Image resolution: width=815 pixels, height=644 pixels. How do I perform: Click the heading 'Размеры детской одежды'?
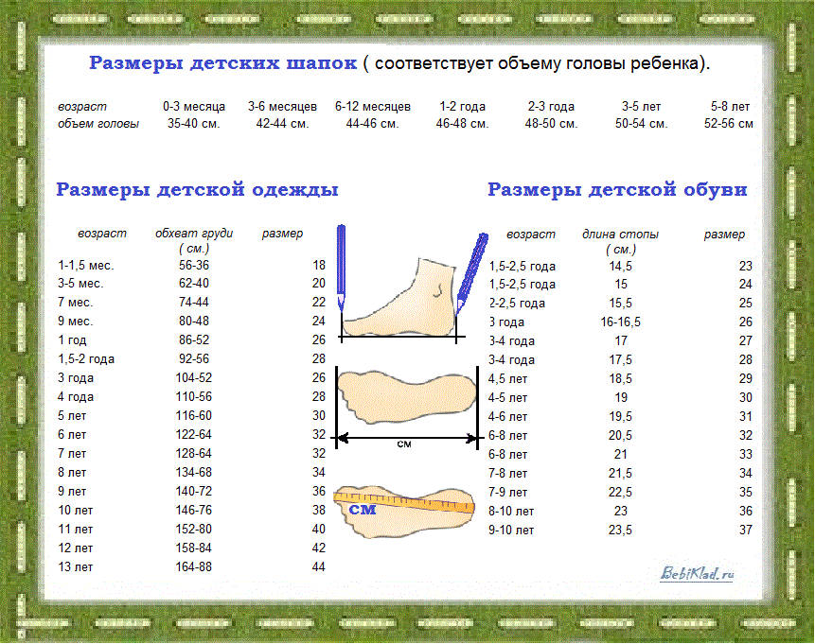coord(197,189)
